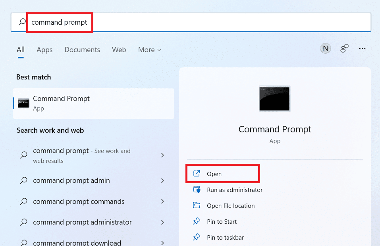Expand arrow next to 'command prompt commands'
The image size is (380, 246).
pyautogui.click(x=163, y=201)
